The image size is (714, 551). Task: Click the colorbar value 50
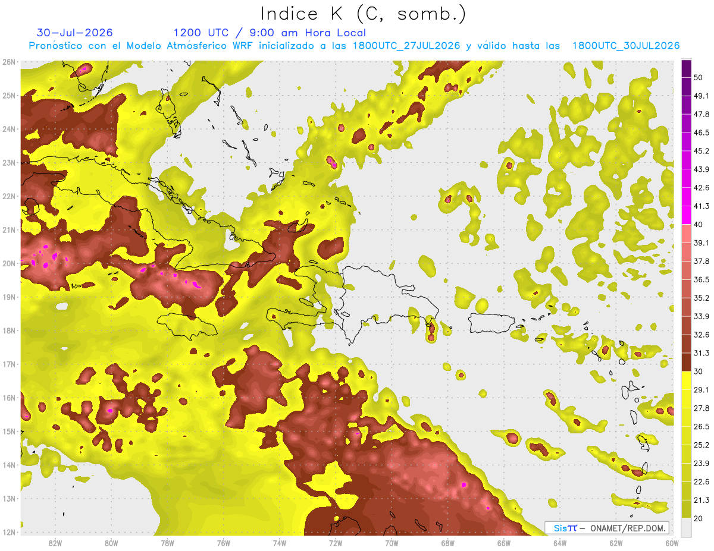(699, 77)
